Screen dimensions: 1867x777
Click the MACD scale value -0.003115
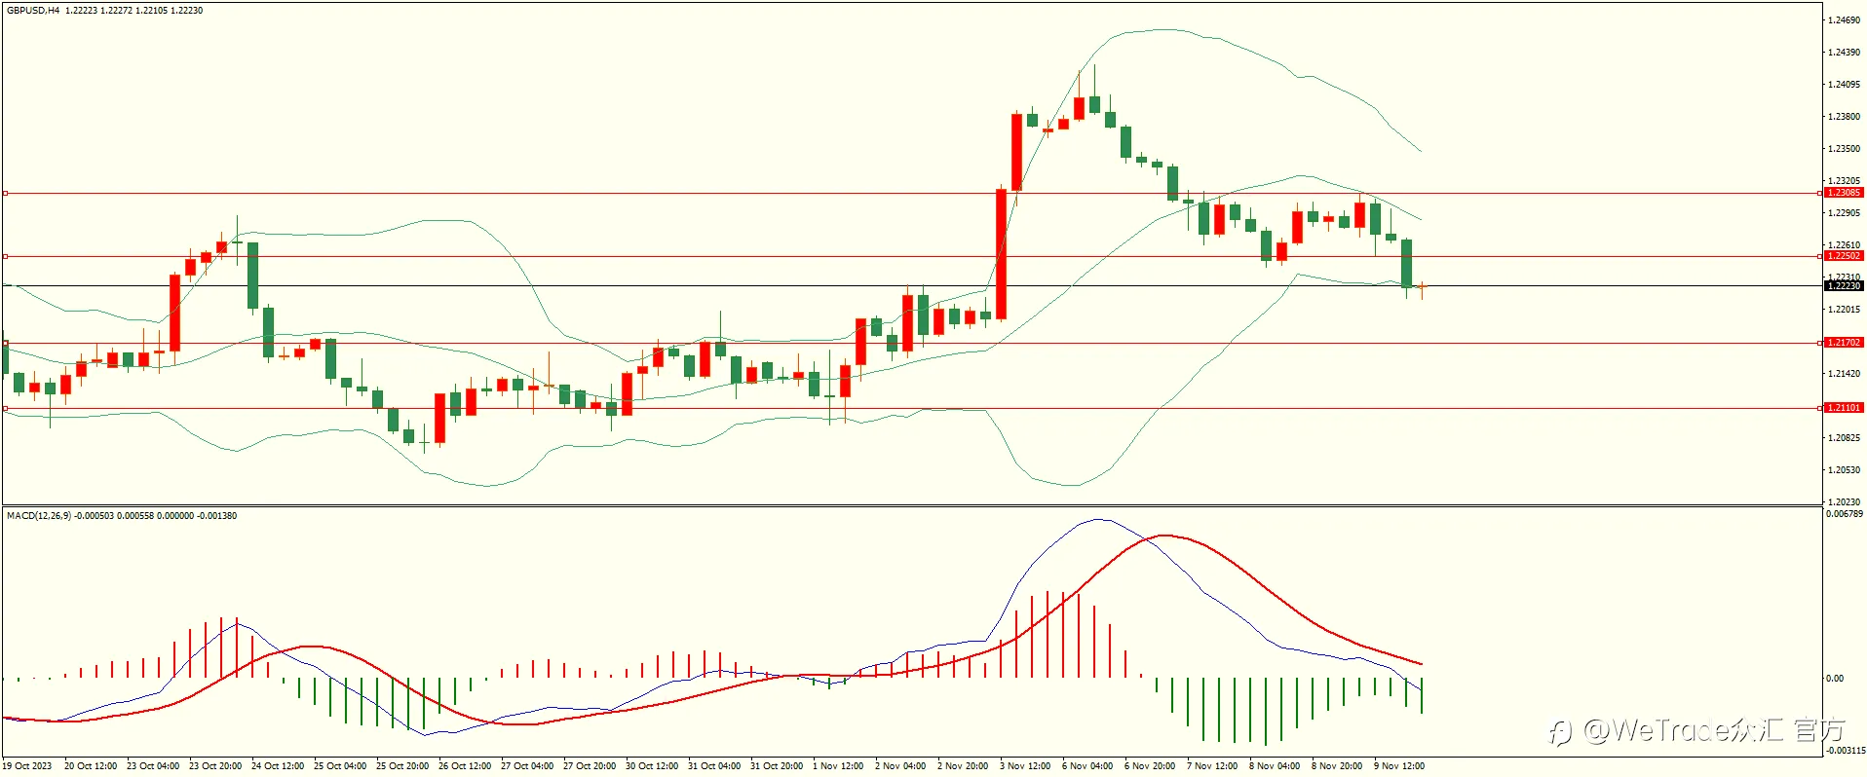(x=1846, y=750)
